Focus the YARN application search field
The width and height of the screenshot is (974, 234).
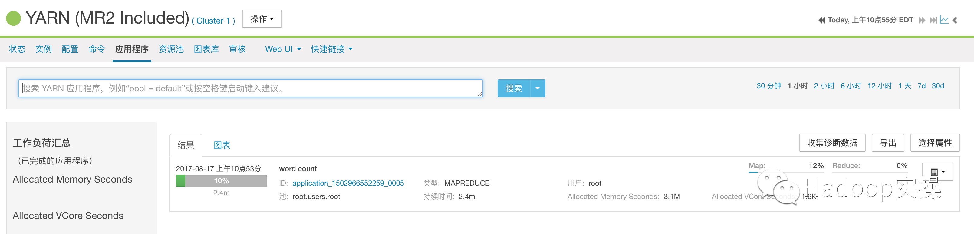(x=250, y=88)
